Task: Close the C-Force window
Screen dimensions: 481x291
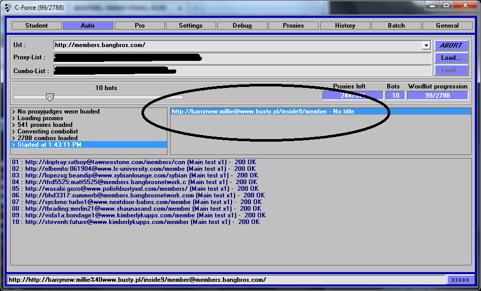Action: 465,5
